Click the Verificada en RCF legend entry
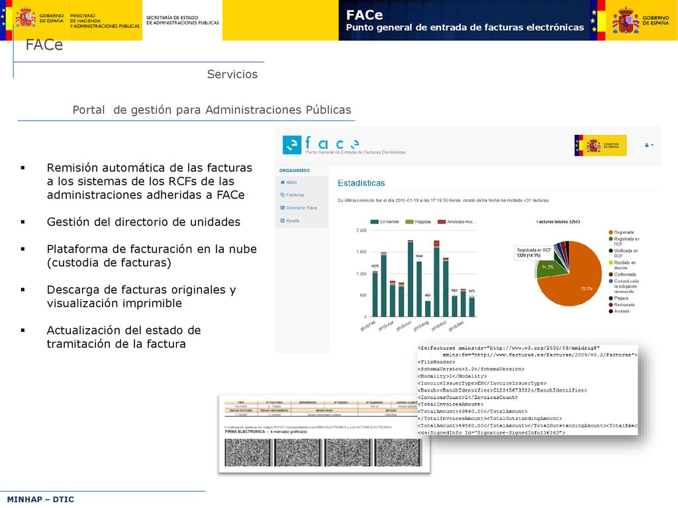The width and height of the screenshot is (678, 508). pyautogui.click(x=624, y=253)
